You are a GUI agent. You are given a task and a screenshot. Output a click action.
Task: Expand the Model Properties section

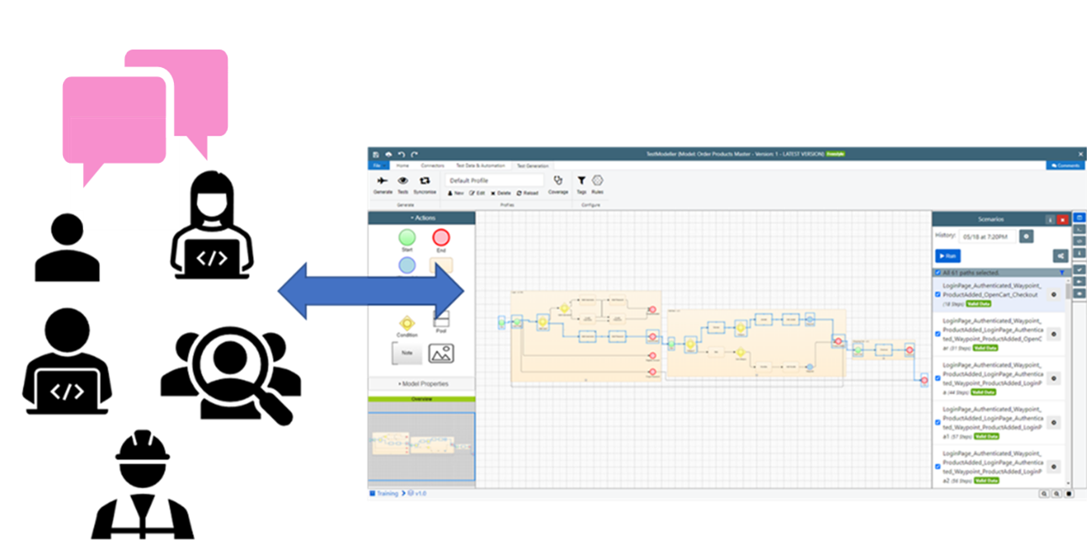422,383
